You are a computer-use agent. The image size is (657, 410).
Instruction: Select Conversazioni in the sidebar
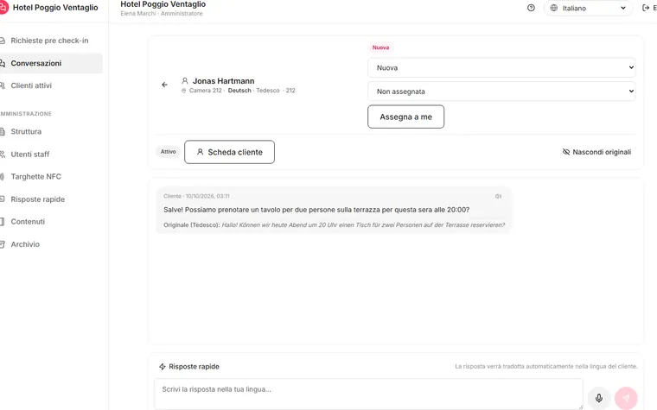(49, 63)
